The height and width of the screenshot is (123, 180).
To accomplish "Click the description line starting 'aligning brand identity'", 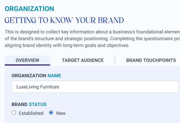I will (67, 46).
